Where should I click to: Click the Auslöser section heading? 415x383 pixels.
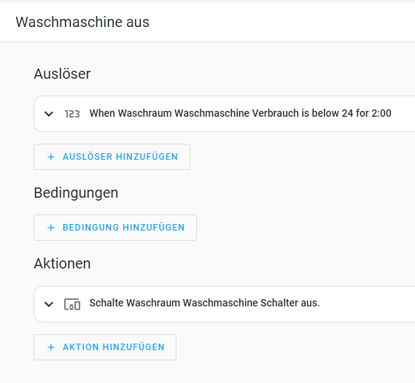[62, 74]
